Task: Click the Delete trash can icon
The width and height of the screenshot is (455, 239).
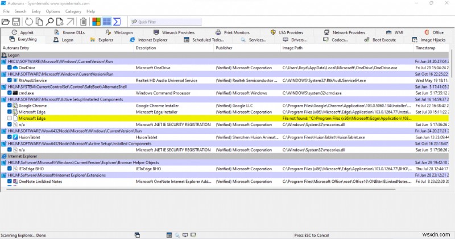Action: [x=83, y=22]
